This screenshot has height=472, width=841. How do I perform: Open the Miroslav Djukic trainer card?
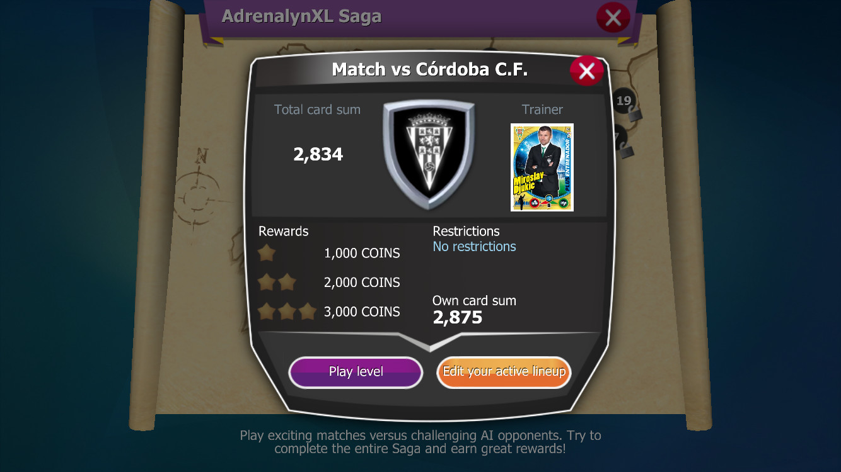(x=542, y=167)
